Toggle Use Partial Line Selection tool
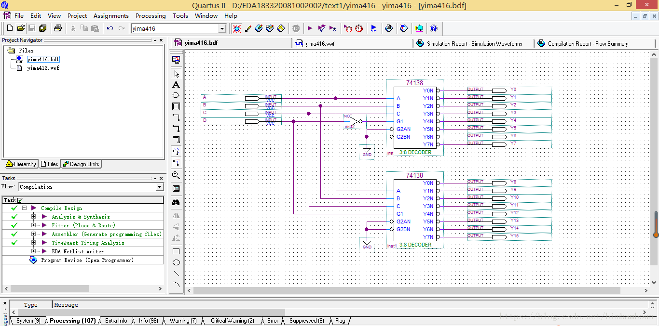This screenshot has width=659, height=326. [x=176, y=162]
